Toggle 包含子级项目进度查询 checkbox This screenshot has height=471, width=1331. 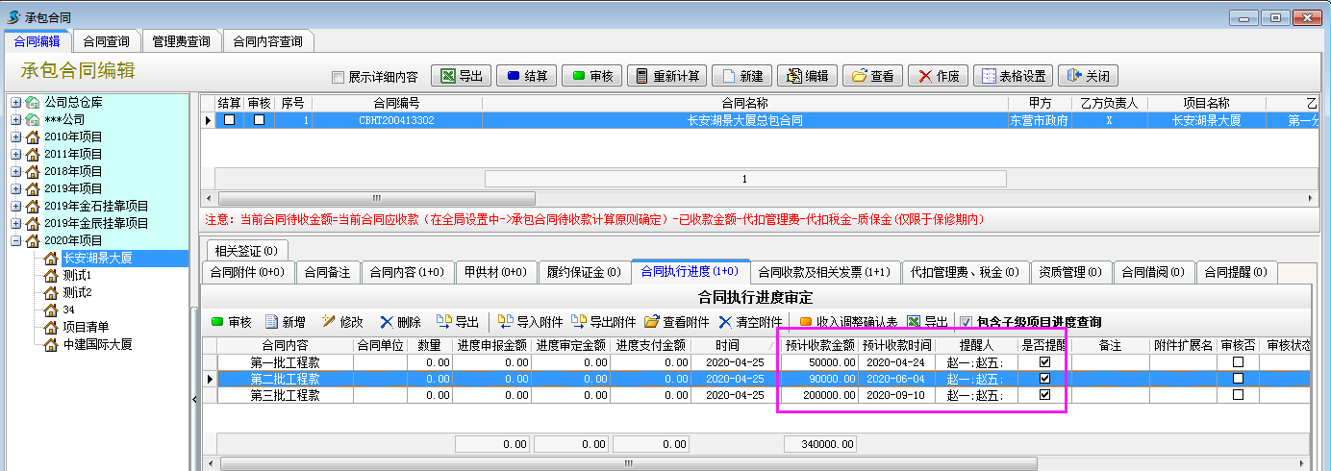pyautogui.click(x=967, y=323)
